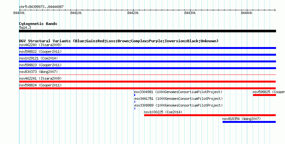The image size is (285, 144).
Task: Click the nsv598825 (Cooper label
Action: [x=269, y=92]
